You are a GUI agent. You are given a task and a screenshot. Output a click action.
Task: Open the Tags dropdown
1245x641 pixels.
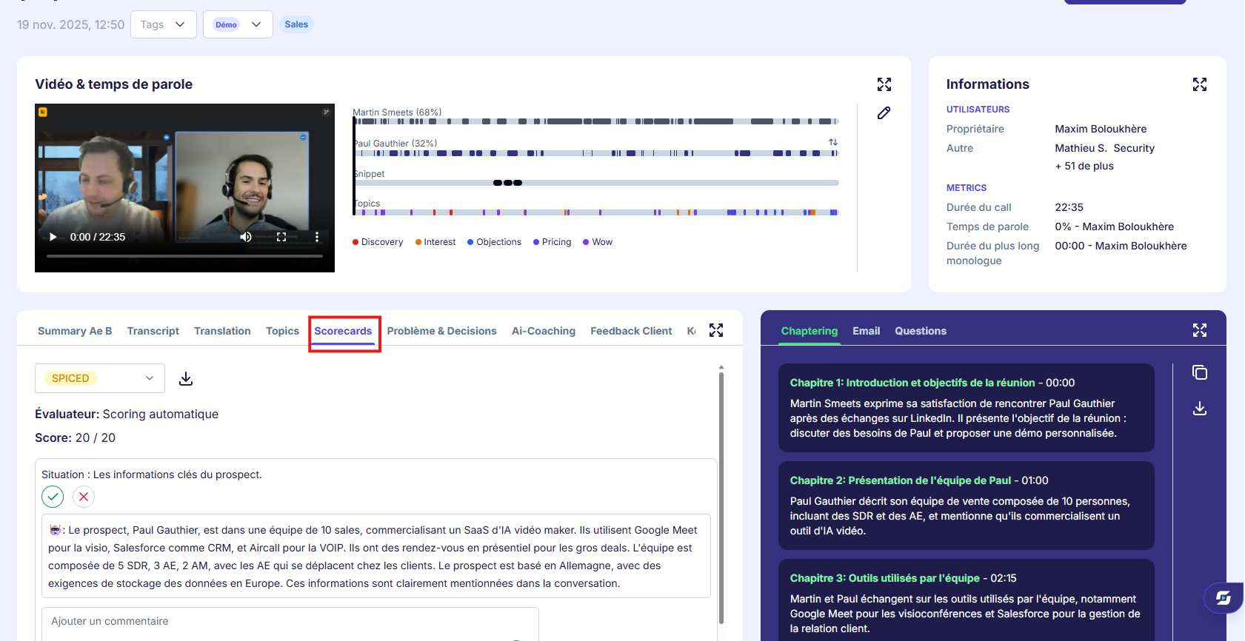[164, 24]
